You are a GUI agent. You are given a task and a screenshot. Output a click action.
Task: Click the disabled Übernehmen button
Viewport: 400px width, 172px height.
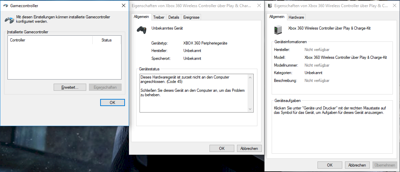[385, 165]
